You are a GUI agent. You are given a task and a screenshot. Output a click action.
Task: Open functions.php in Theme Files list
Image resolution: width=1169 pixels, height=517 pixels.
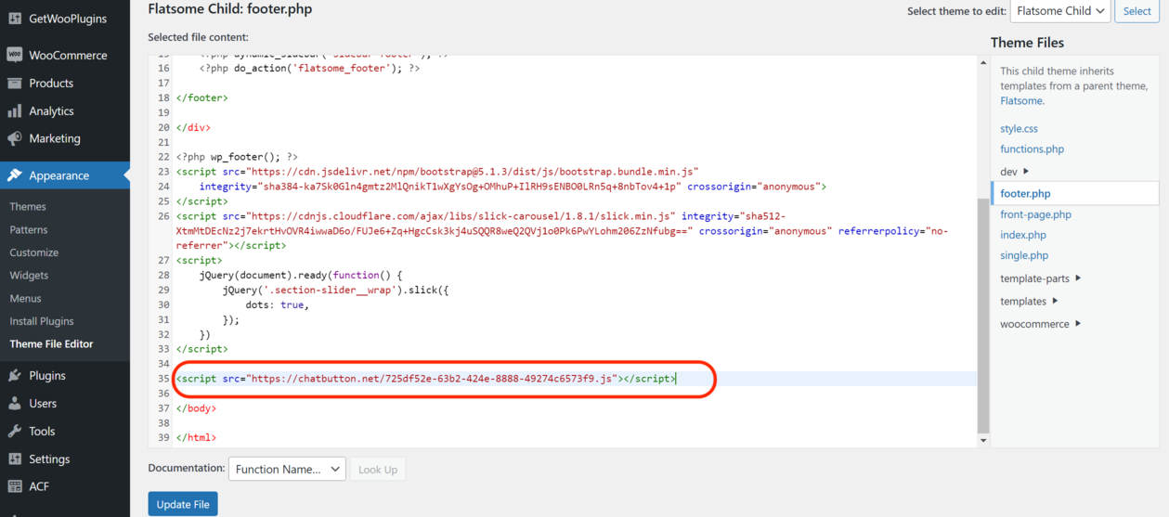coord(1032,149)
